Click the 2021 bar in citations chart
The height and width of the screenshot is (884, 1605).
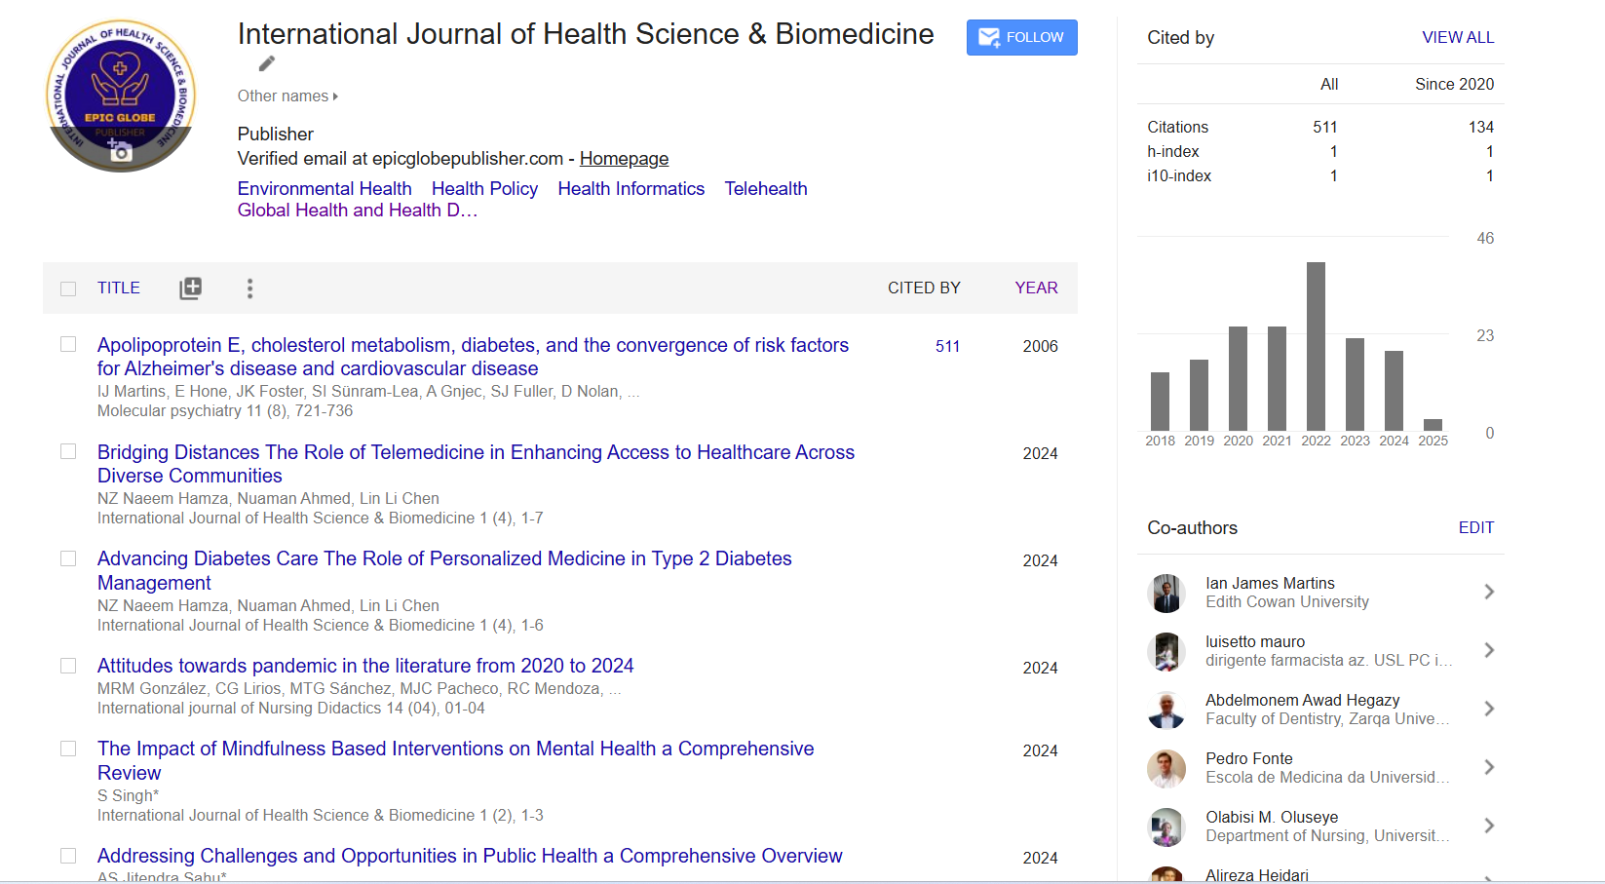pyautogui.click(x=1277, y=378)
